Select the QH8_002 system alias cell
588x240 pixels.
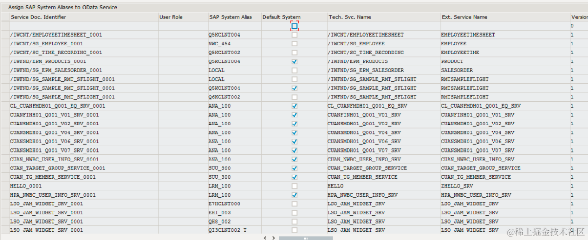234,222
